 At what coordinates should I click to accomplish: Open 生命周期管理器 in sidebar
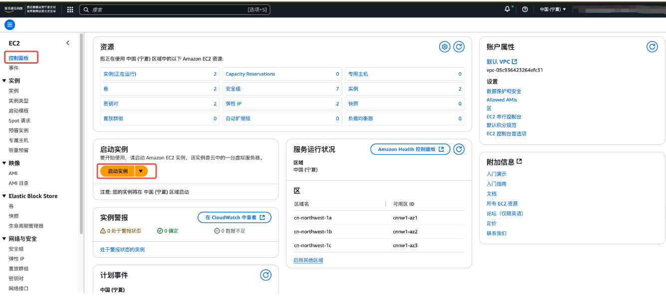point(26,226)
